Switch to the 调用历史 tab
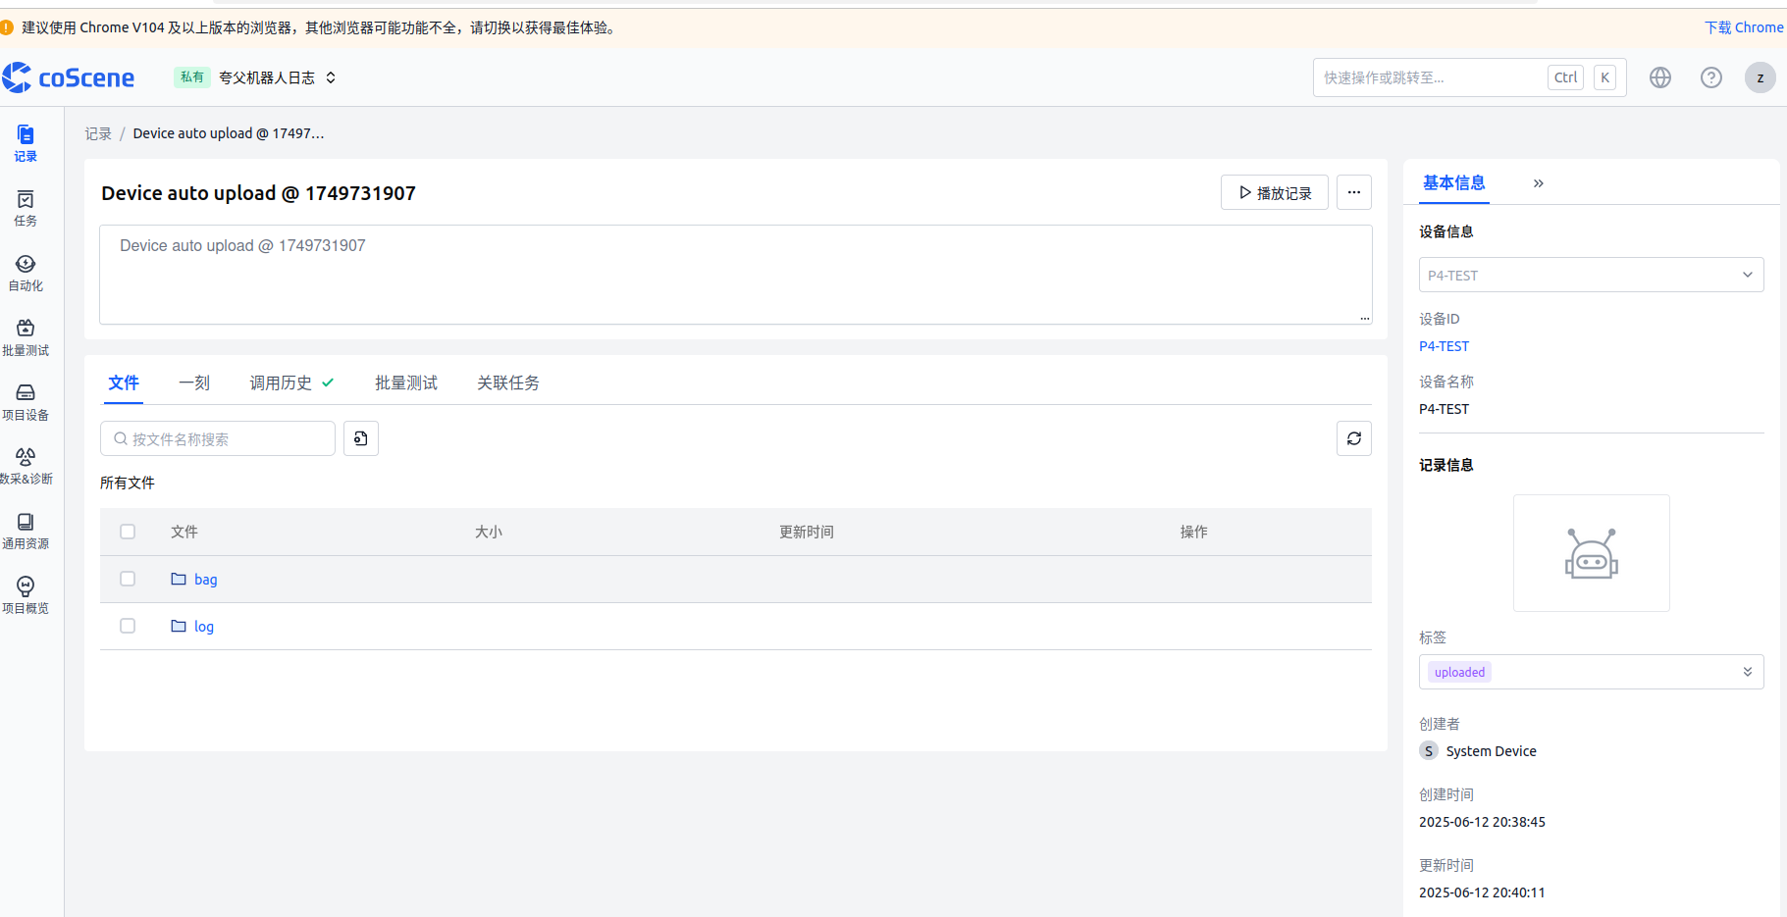Screen dimensions: 1787x917 point(281,382)
